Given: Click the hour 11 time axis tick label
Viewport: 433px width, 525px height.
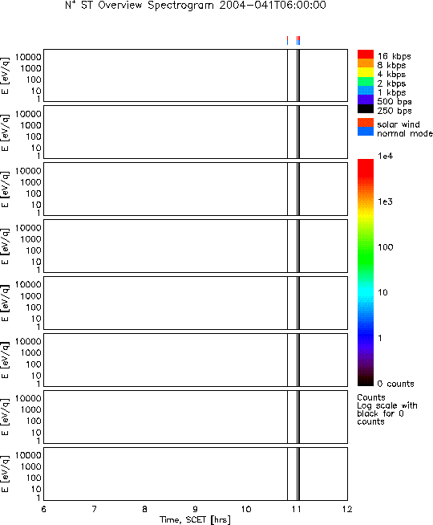Looking at the screenshot, I should tap(297, 509).
